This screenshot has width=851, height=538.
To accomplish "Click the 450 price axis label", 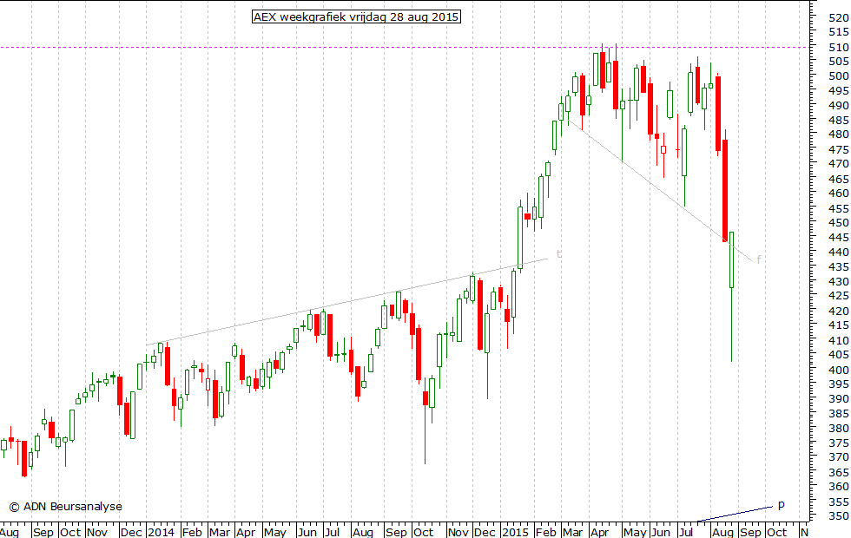I will (x=839, y=222).
